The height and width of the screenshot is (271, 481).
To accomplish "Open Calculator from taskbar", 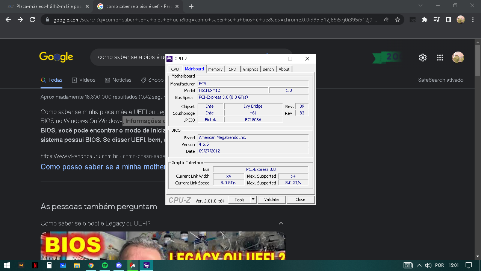I will tap(49, 265).
